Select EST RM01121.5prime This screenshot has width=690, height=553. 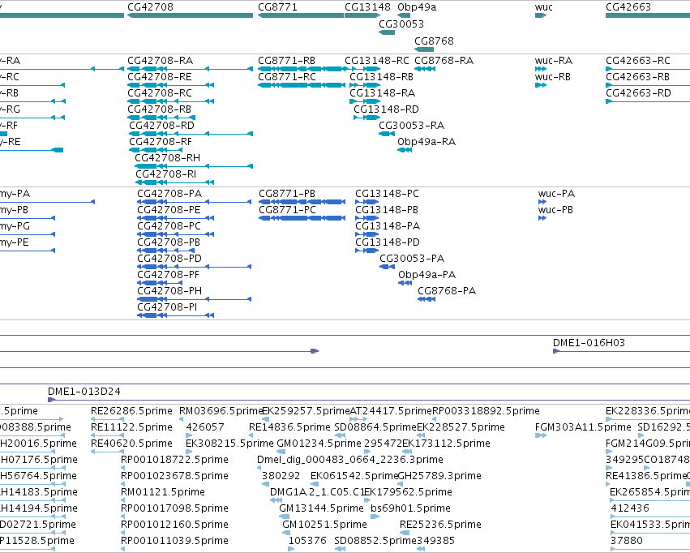(163, 492)
